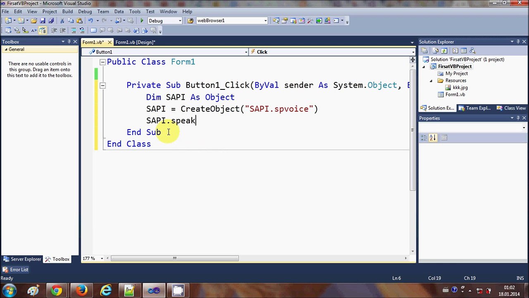Switch to the Team Explorer tab
This screenshot has width=529, height=298.
tap(475, 108)
